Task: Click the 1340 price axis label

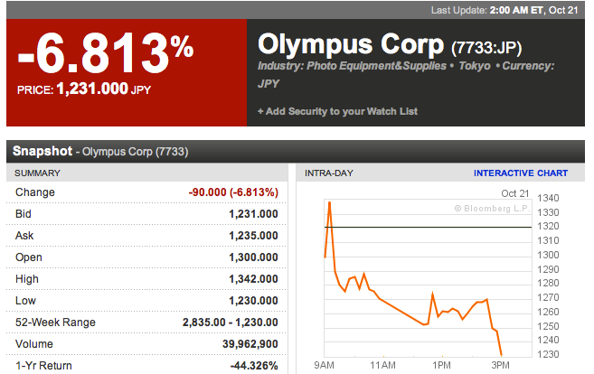Action: point(548,198)
